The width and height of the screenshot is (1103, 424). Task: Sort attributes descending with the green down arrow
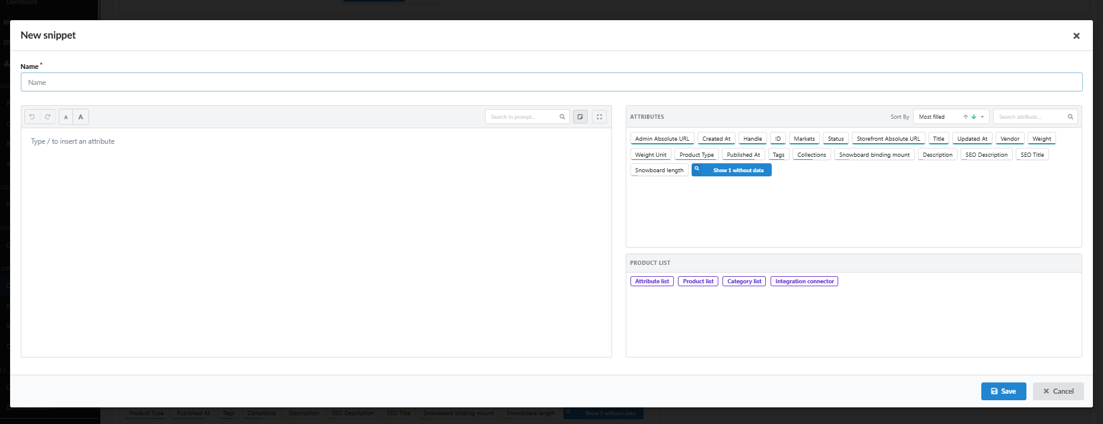coord(974,117)
